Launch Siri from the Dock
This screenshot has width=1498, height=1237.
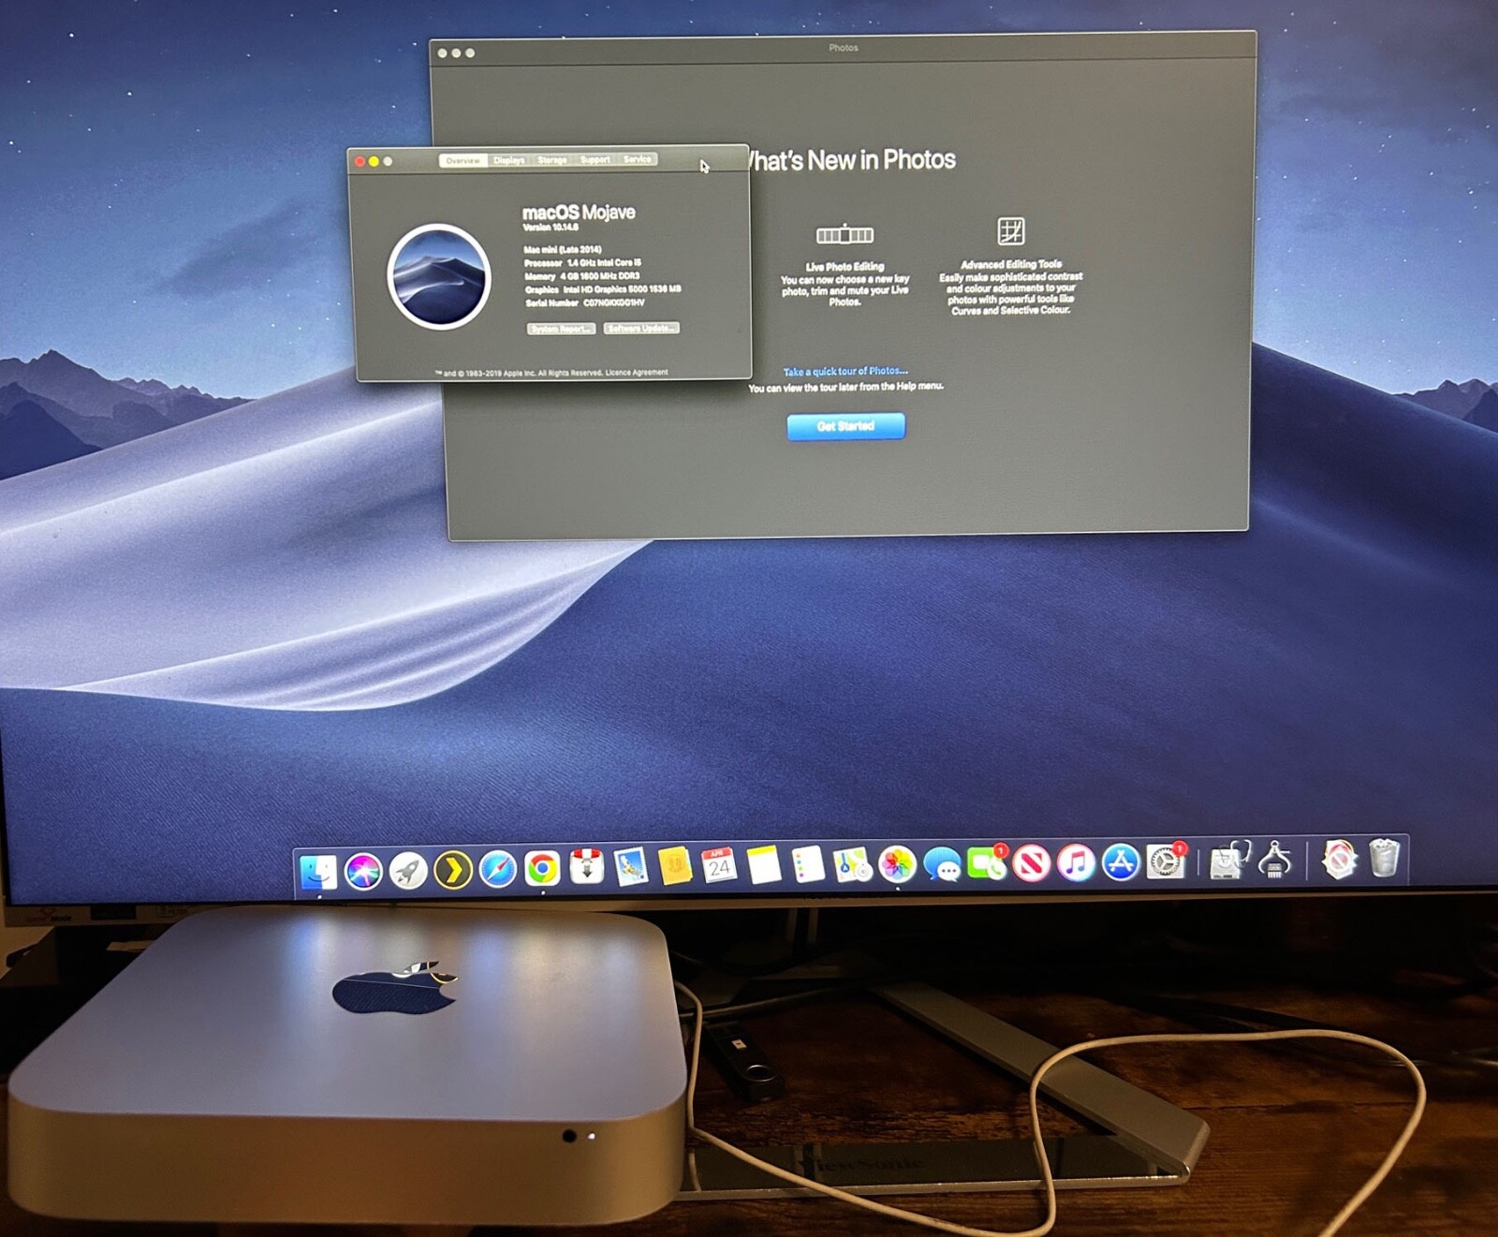tap(363, 872)
